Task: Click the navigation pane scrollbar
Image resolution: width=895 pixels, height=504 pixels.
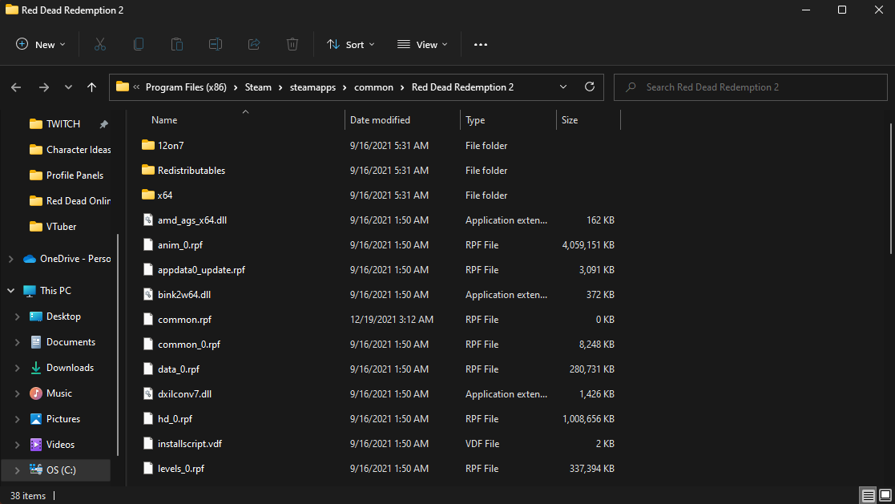Action: point(118,345)
